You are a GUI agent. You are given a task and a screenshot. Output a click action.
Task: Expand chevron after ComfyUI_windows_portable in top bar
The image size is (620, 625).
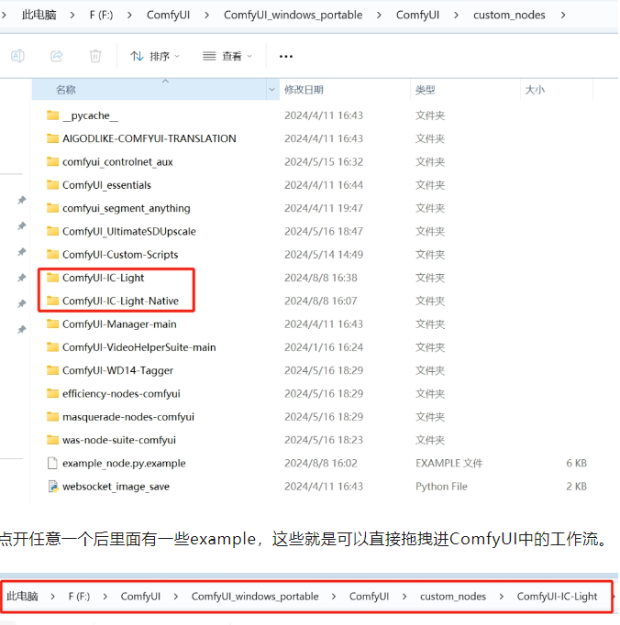[379, 16]
